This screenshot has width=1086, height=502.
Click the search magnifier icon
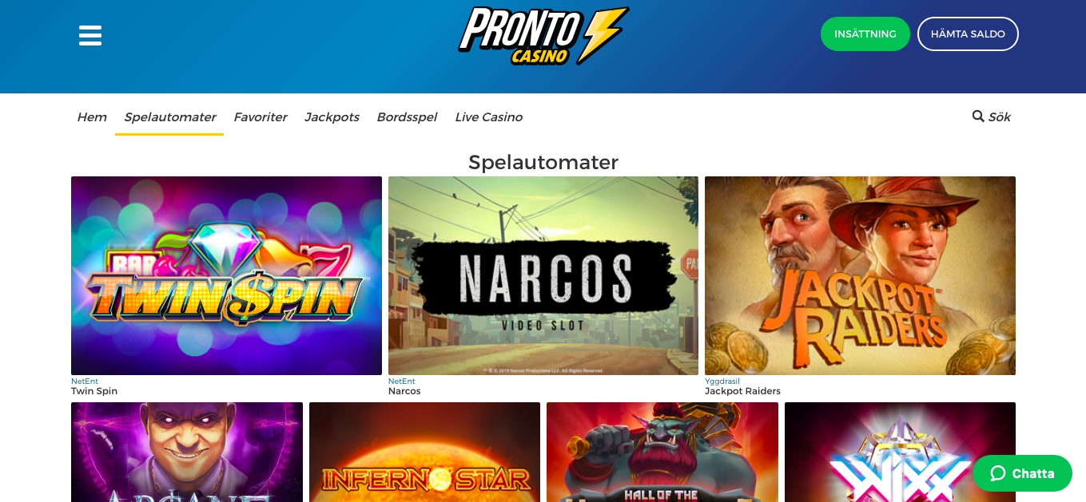(x=978, y=117)
